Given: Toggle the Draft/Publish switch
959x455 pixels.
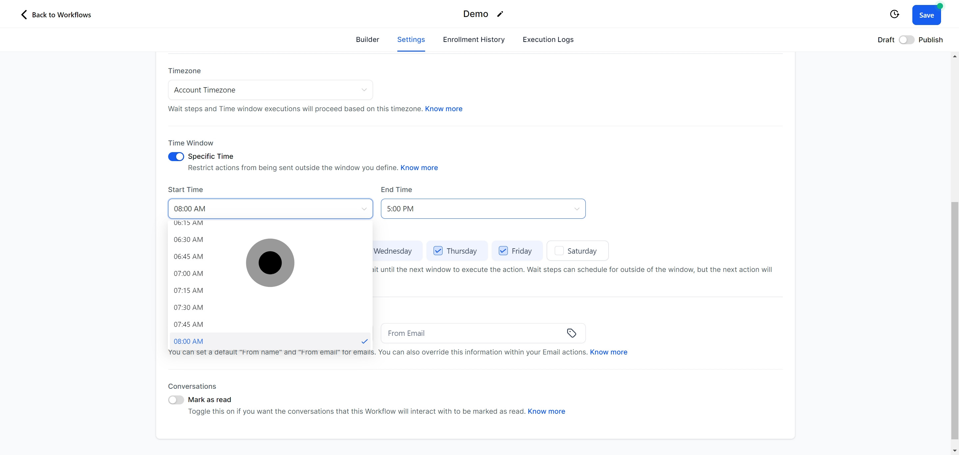Looking at the screenshot, I should click(906, 40).
